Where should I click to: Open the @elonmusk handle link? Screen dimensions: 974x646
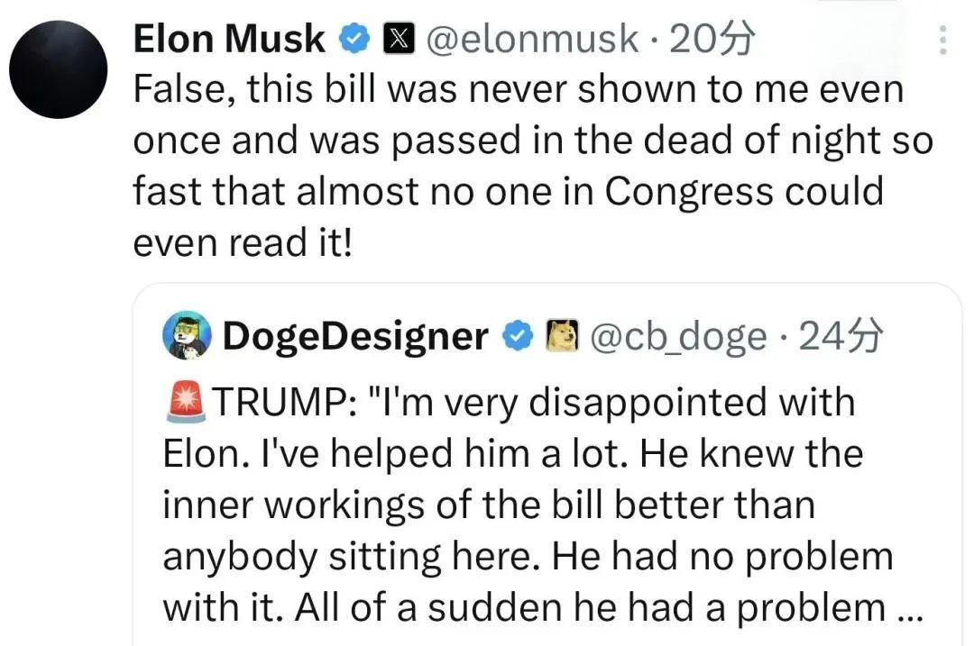coord(532,39)
